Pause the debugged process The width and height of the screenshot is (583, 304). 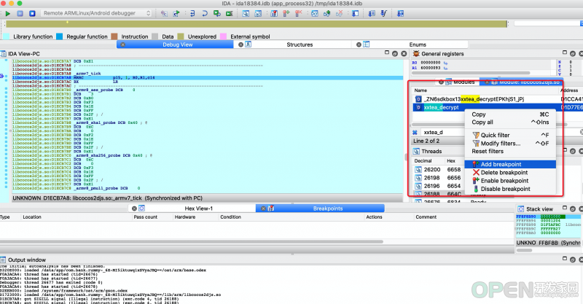click(x=20, y=13)
